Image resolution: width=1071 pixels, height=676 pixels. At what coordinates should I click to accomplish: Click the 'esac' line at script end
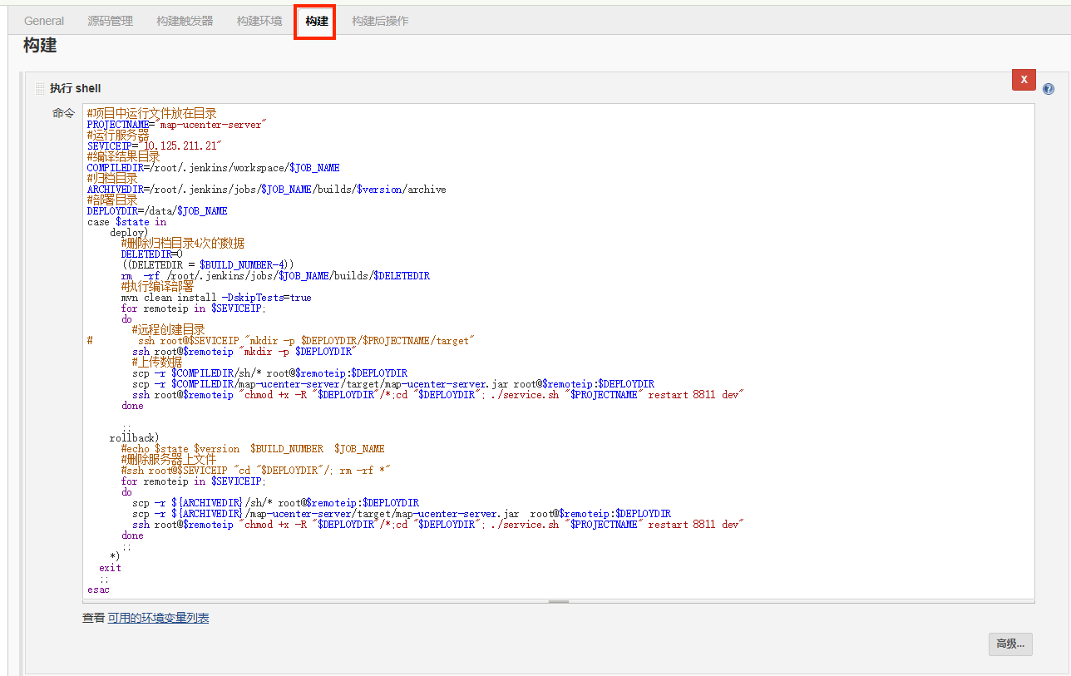point(98,590)
